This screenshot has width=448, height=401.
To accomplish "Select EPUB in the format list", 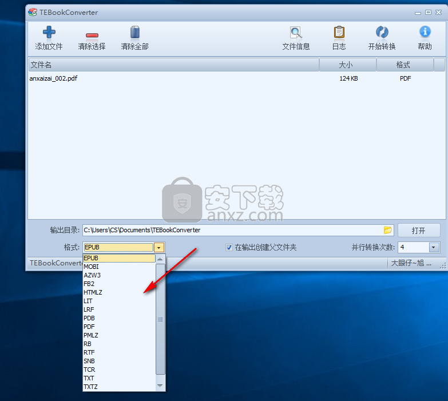I will point(119,258).
